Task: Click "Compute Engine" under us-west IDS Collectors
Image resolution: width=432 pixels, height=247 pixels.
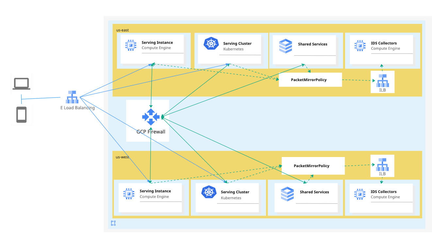Action: coord(385,197)
